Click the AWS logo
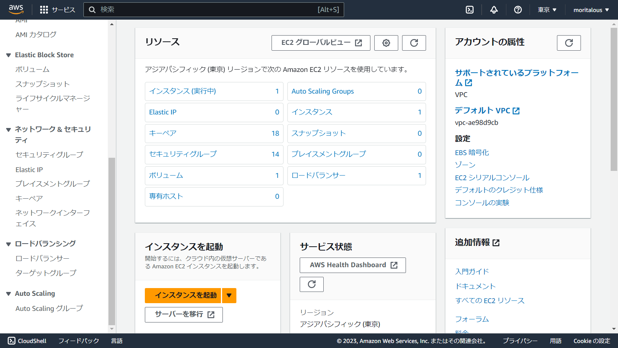Screen dimensions: 618x348 (16, 9)
